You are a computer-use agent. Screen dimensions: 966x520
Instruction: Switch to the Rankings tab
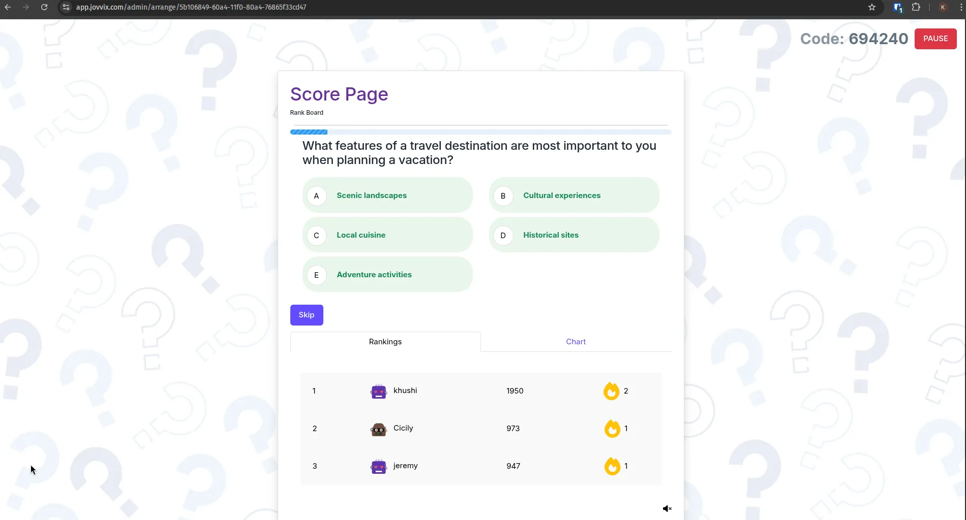pos(385,342)
